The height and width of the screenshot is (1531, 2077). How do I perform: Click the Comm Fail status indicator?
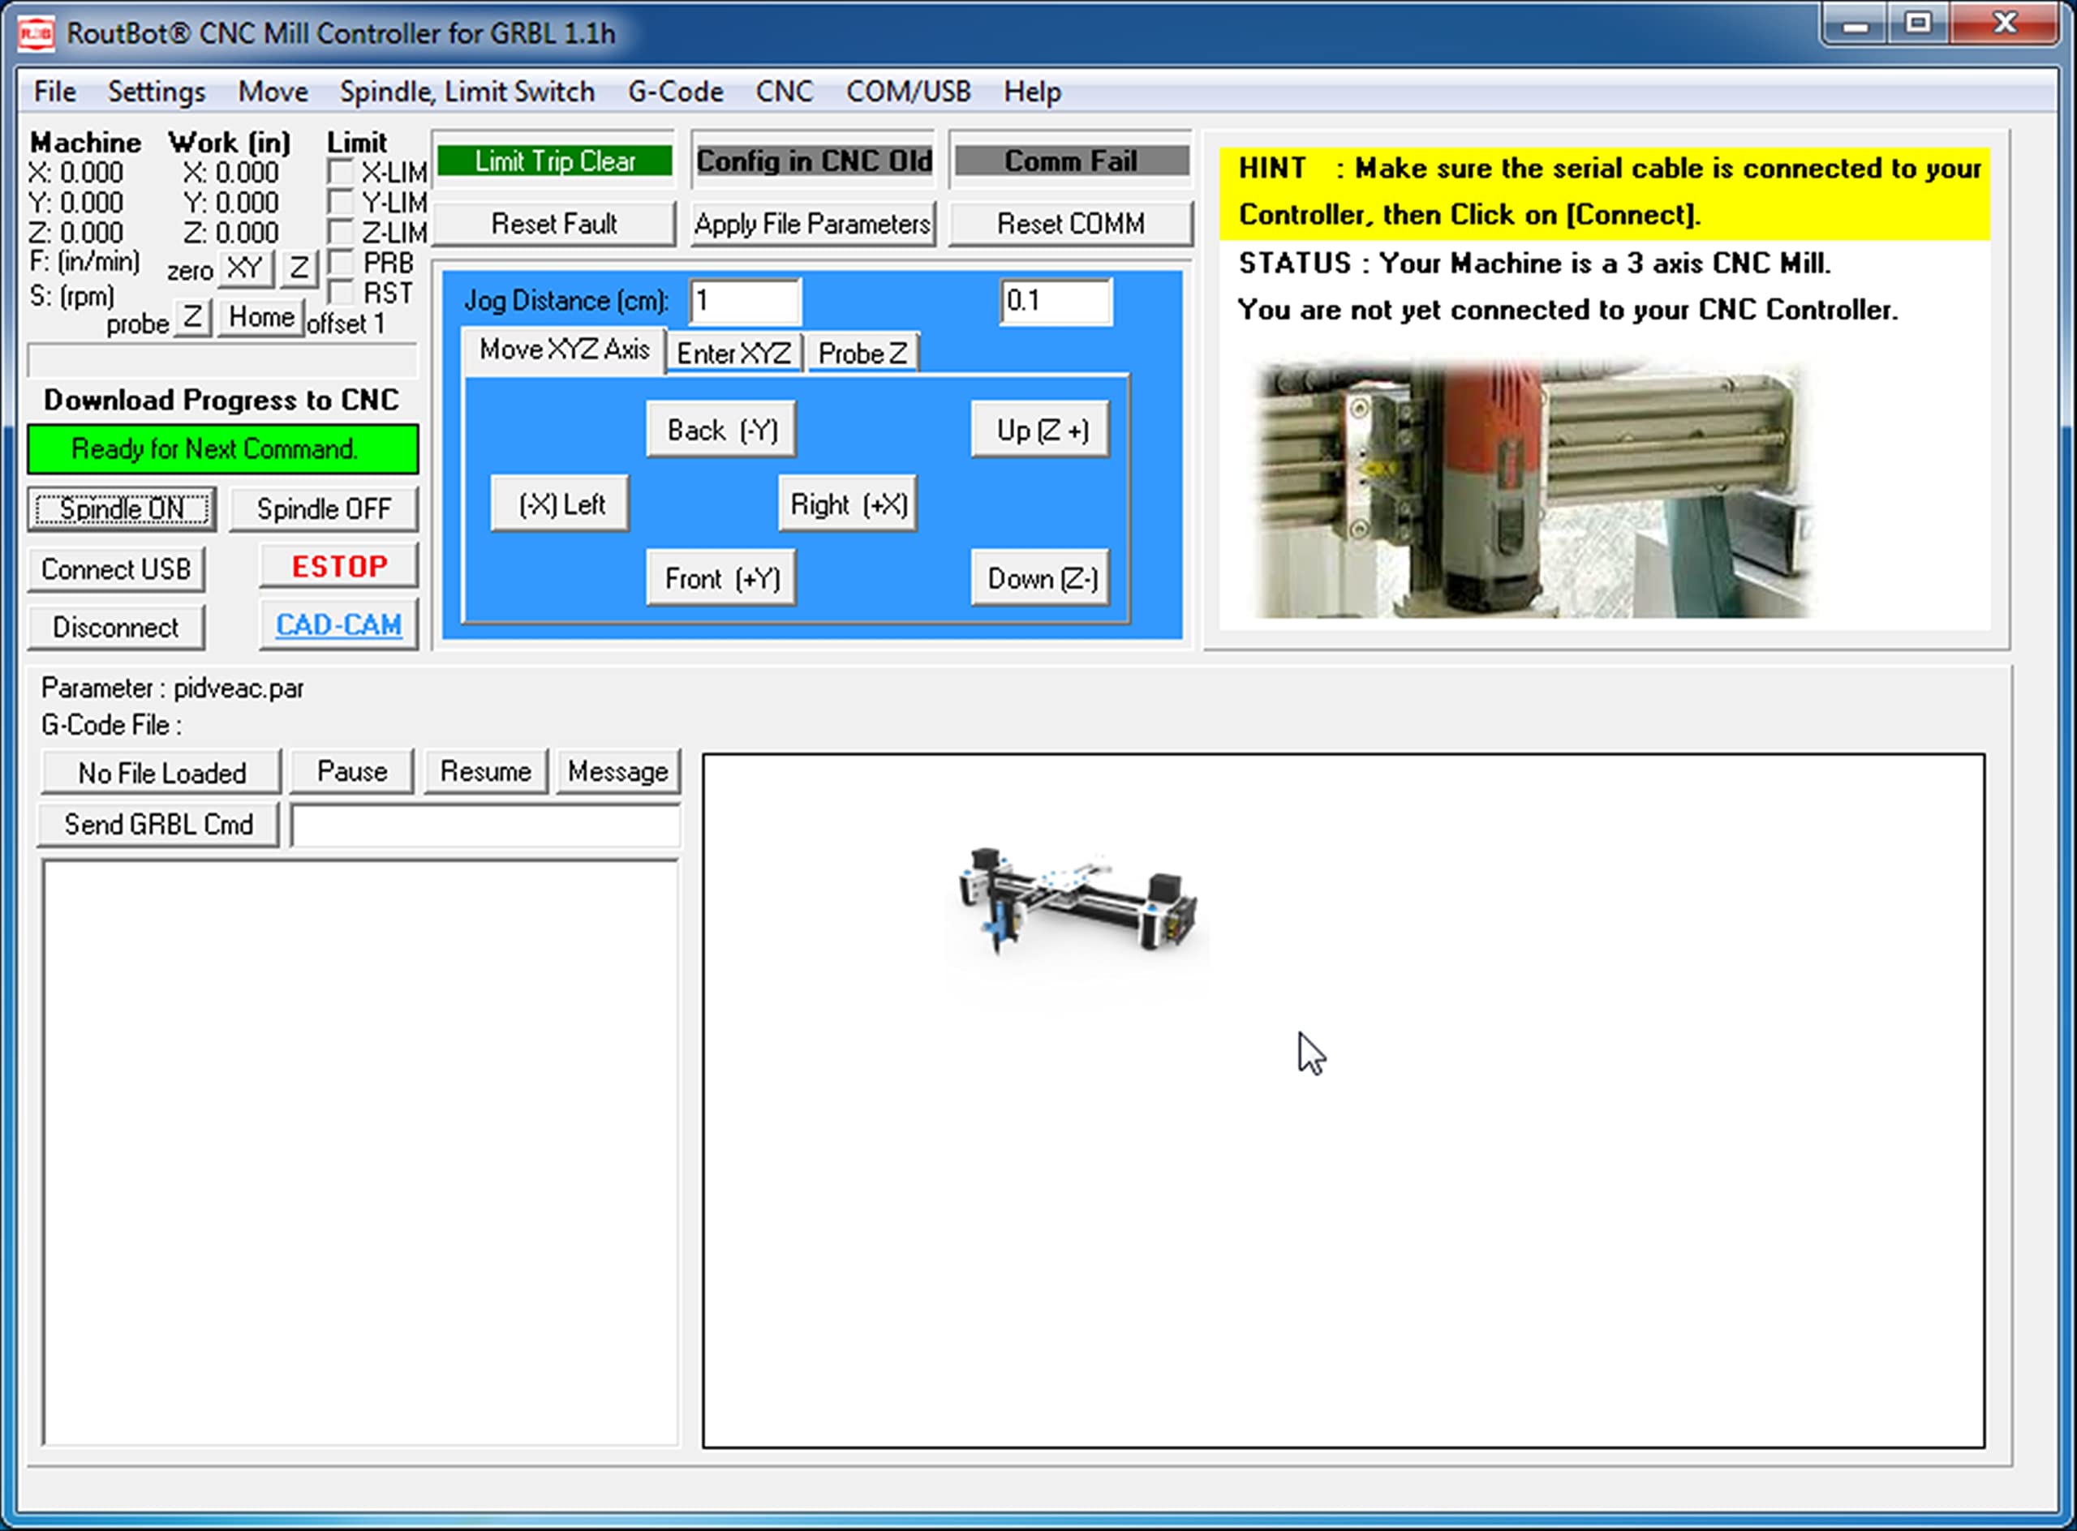1072,161
